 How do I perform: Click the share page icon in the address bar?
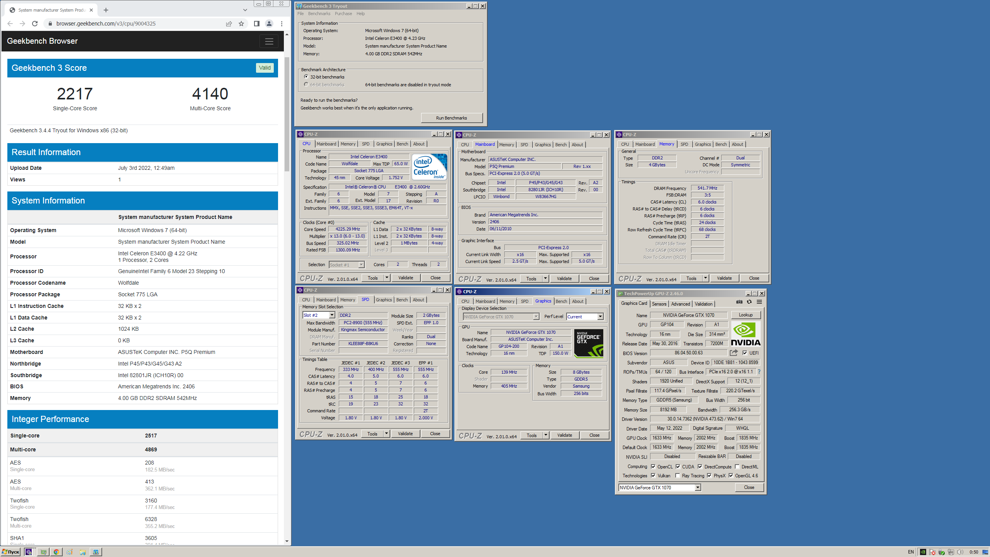[229, 24]
